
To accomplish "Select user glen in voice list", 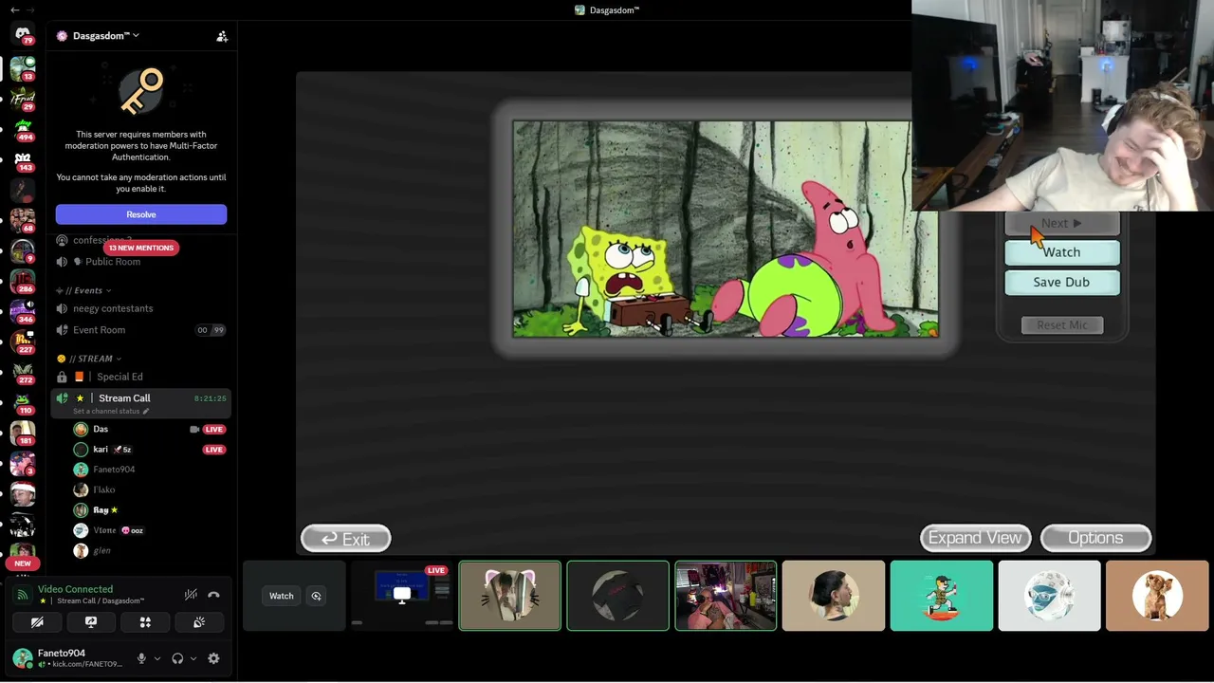I will [x=150, y=550].
